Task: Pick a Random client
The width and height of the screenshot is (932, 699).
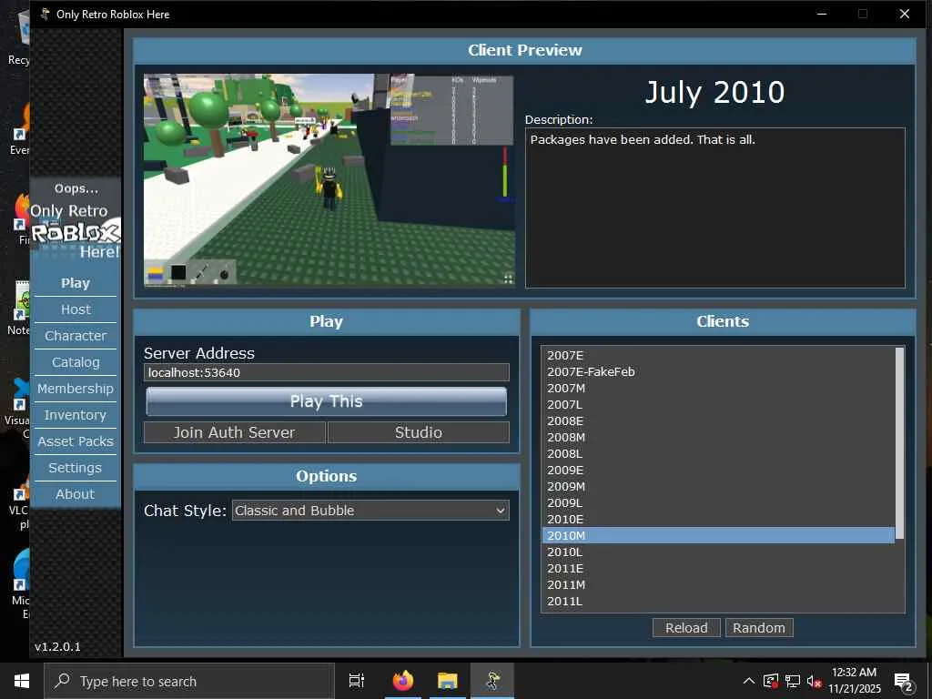Action: pos(759,628)
